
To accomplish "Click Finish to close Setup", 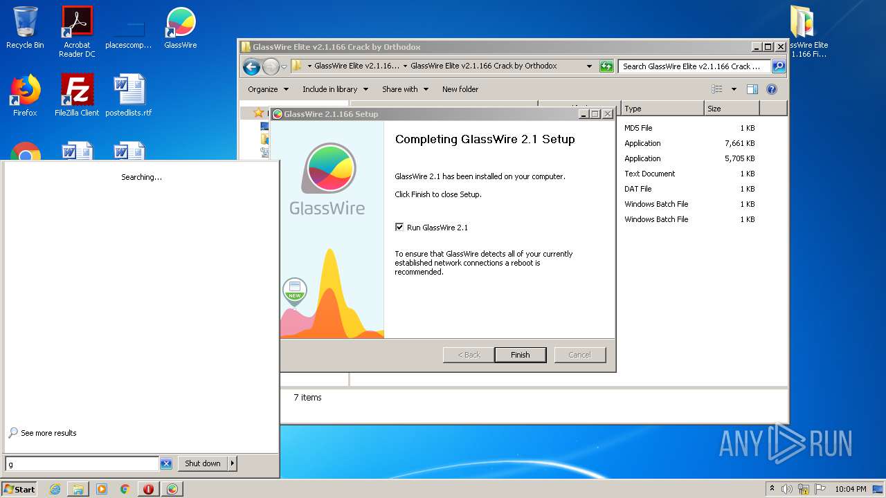I will pos(521,355).
